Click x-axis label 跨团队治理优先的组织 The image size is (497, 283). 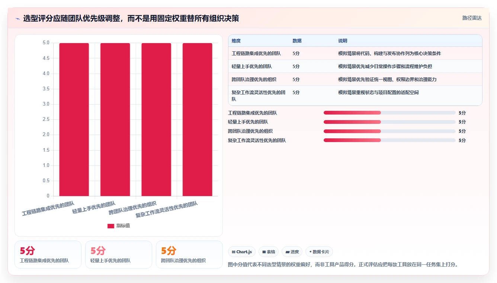point(132,208)
